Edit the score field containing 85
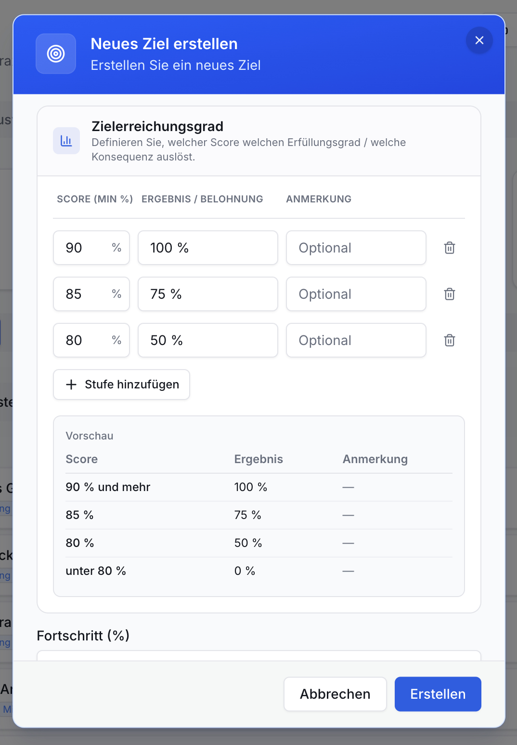Viewport: 517px width, 745px height. click(91, 294)
